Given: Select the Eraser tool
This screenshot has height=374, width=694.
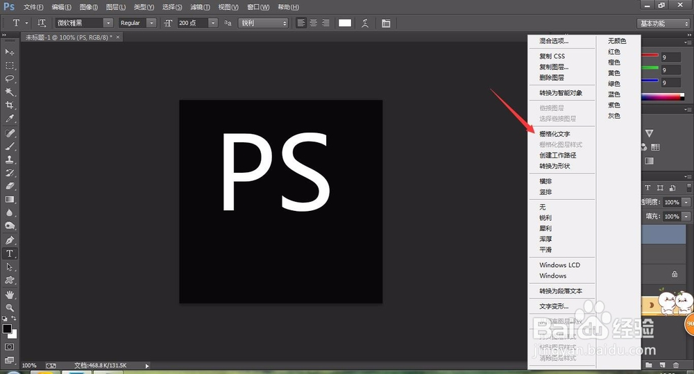Looking at the screenshot, I should coord(9,187).
